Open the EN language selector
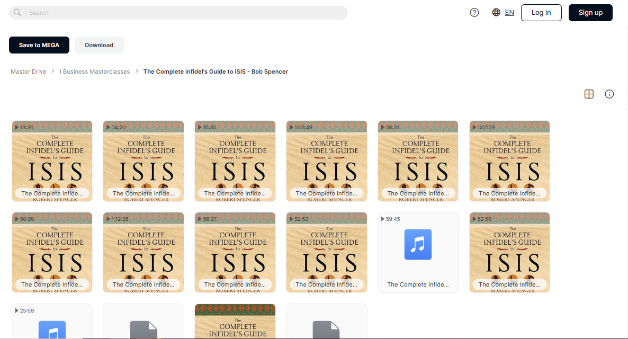The height and width of the screenshot is (339, 628). pyautogui.click(x=509, y=12)
